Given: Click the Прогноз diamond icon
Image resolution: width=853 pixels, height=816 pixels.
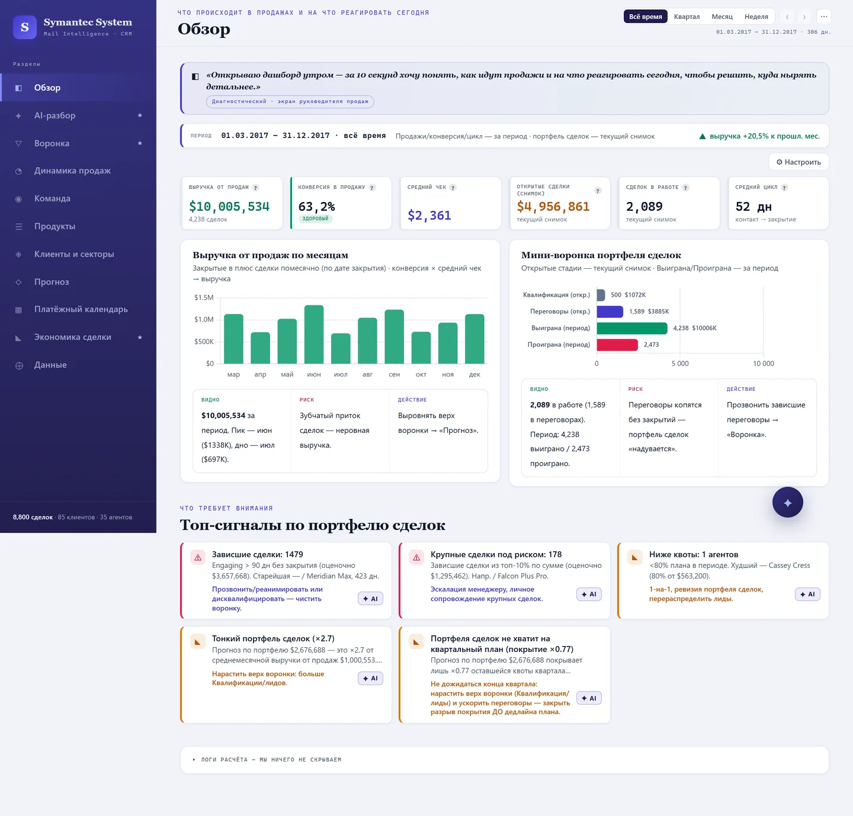Looking at the screenshot, I should click(x=18, y=282).
